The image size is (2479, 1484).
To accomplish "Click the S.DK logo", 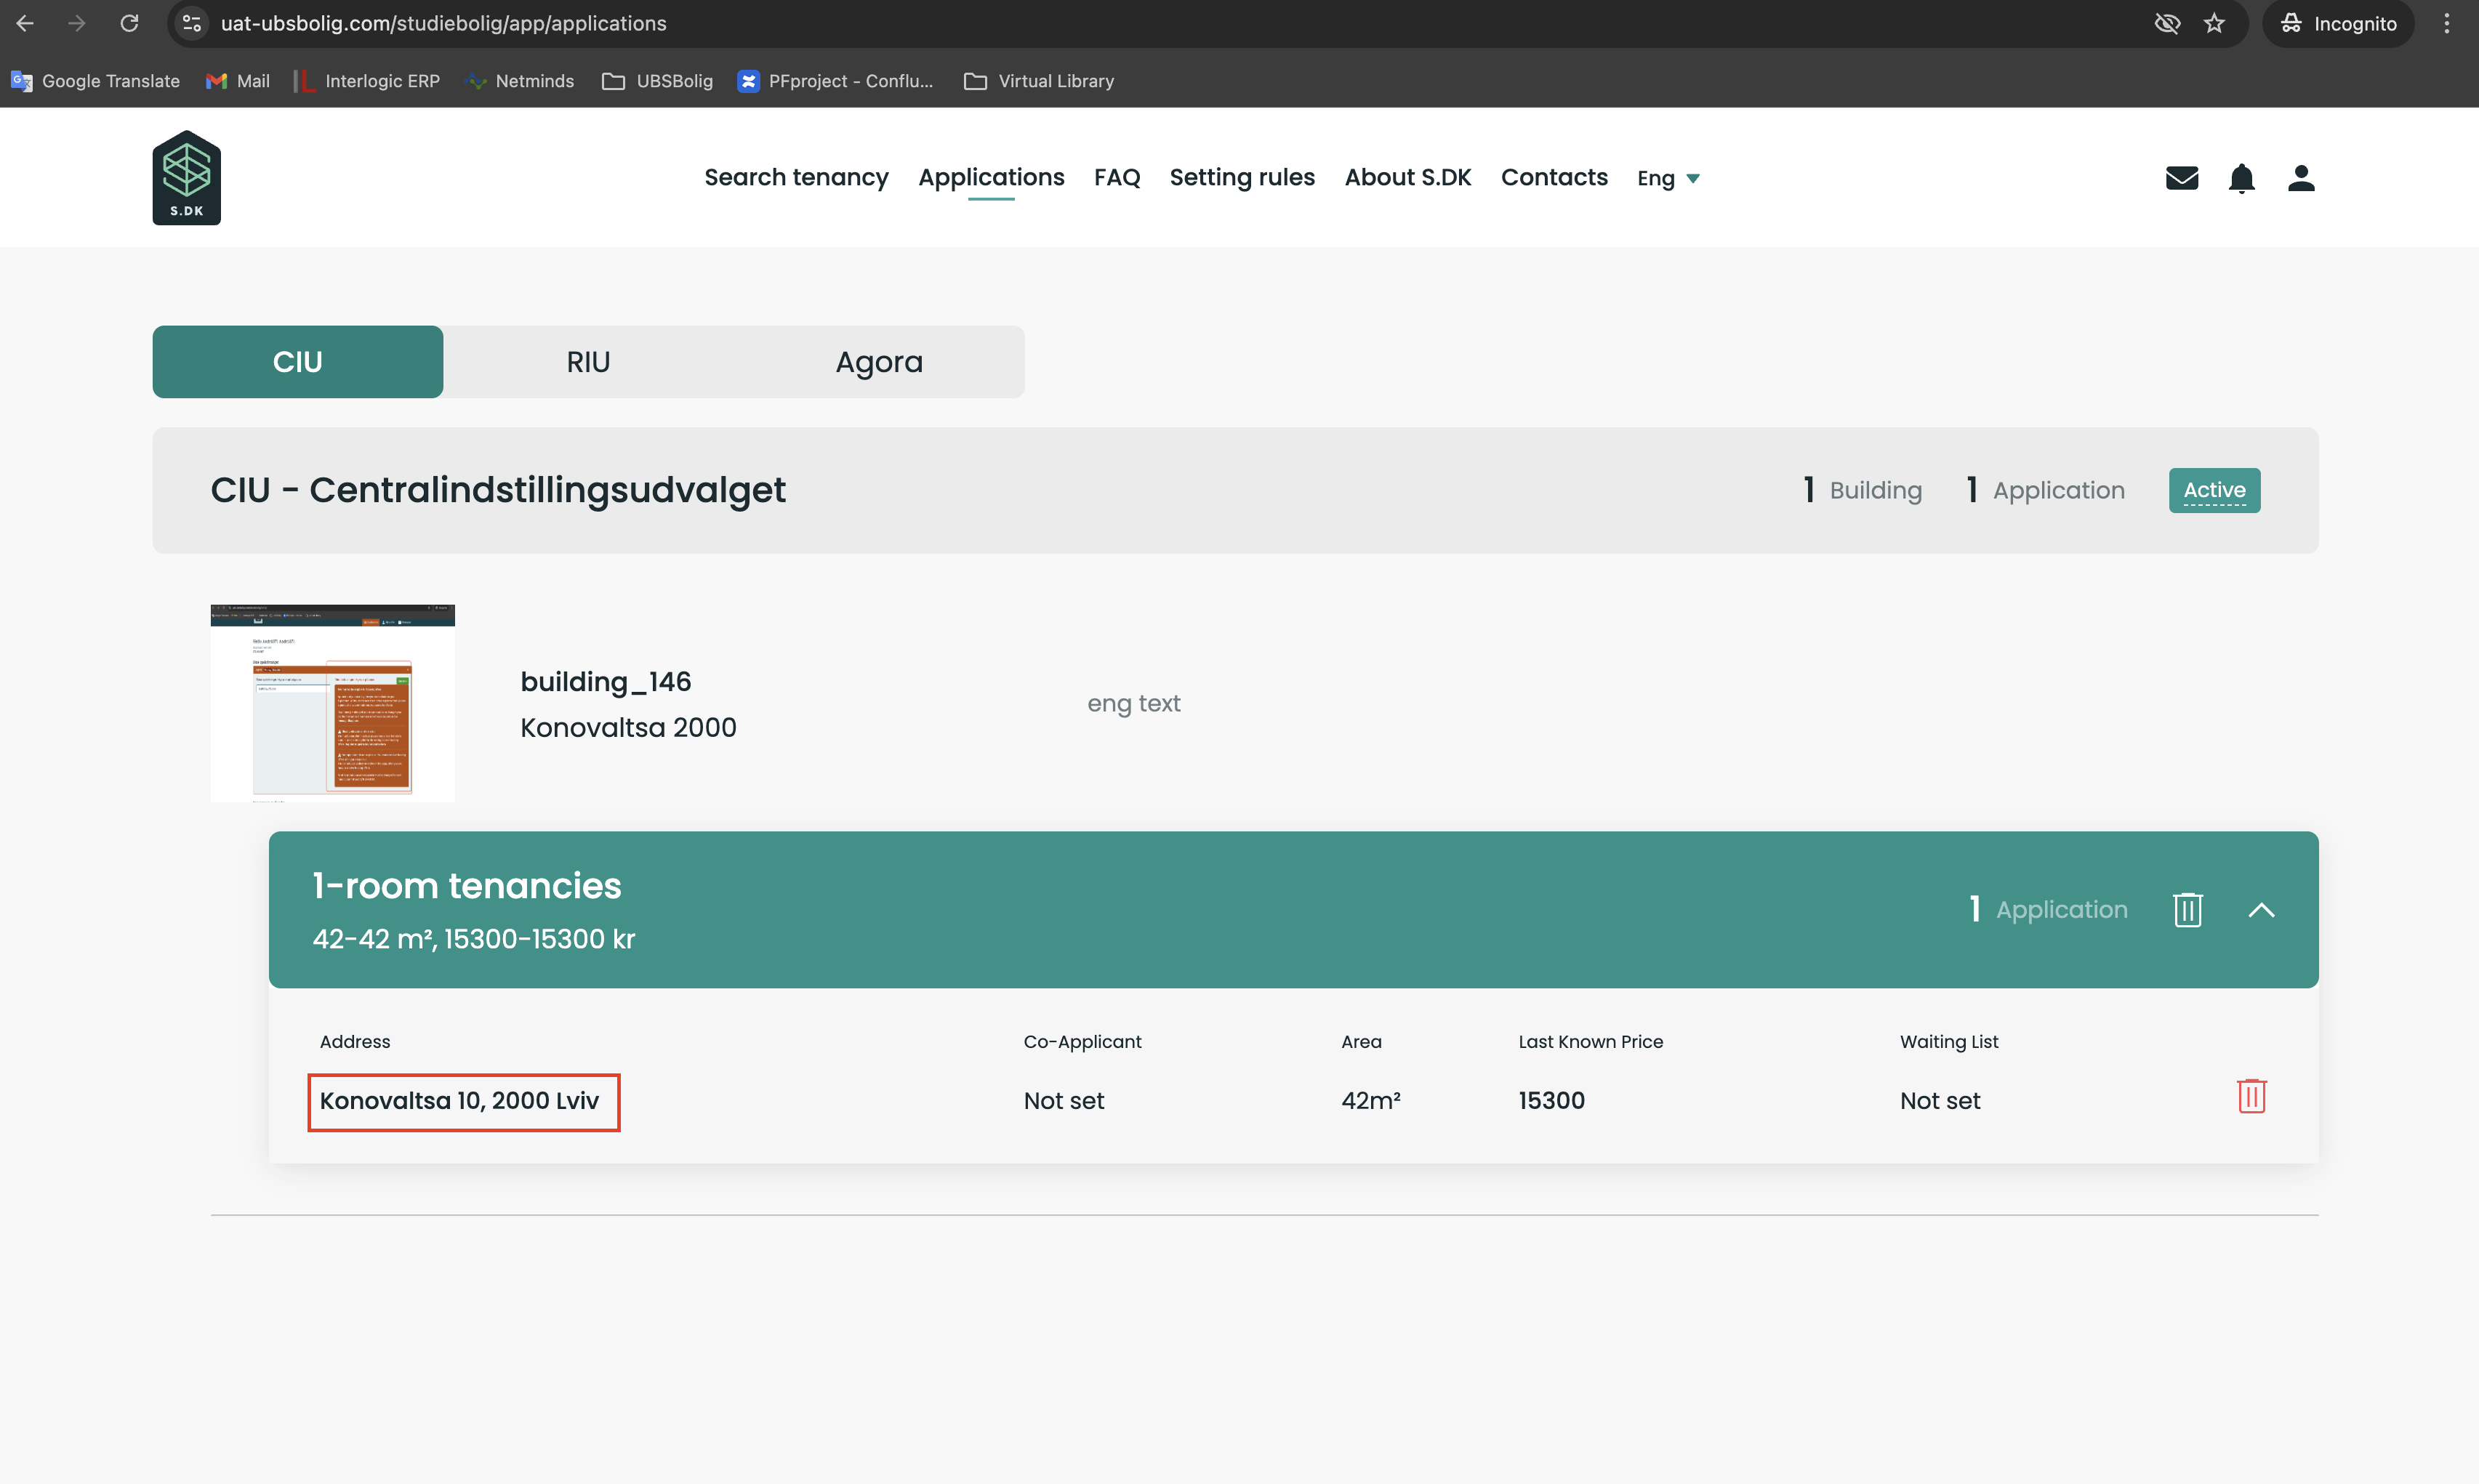I will 186,177.
